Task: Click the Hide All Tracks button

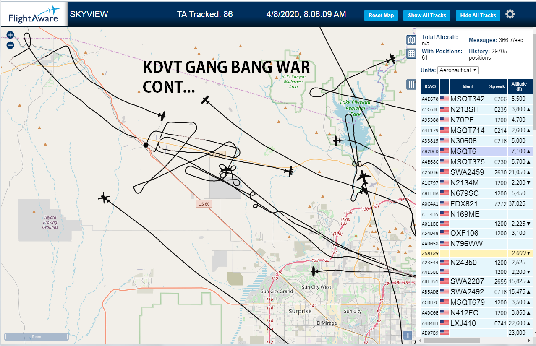Action: coord(478,16)
